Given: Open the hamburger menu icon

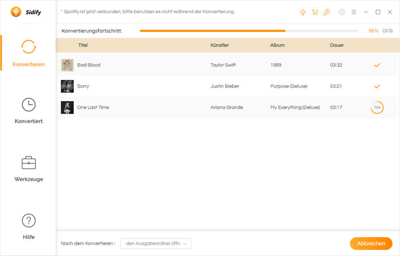Looking at the screenshot, I should point(354,12).
